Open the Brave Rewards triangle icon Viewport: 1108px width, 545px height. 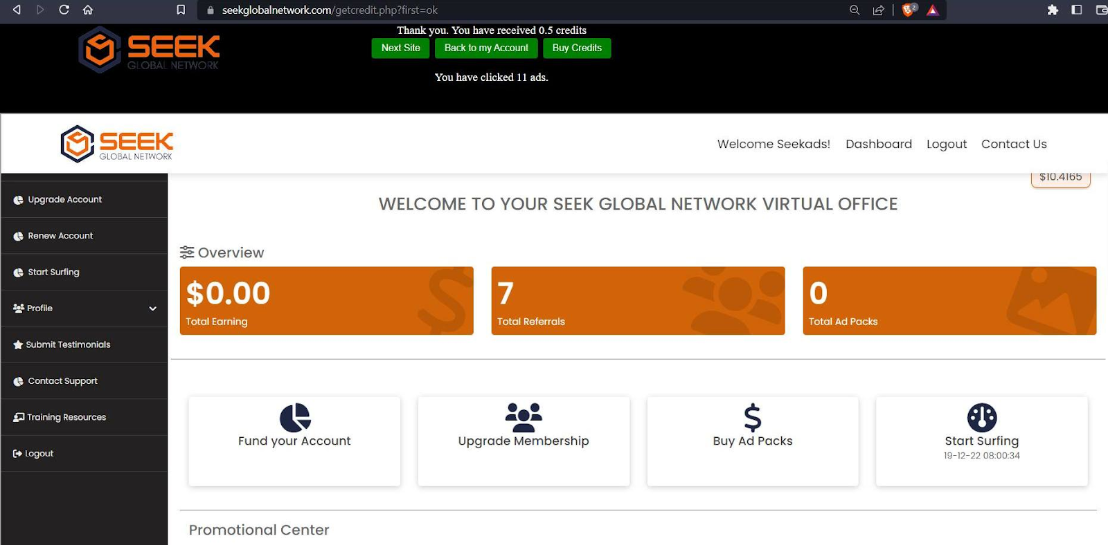[933, 10]
